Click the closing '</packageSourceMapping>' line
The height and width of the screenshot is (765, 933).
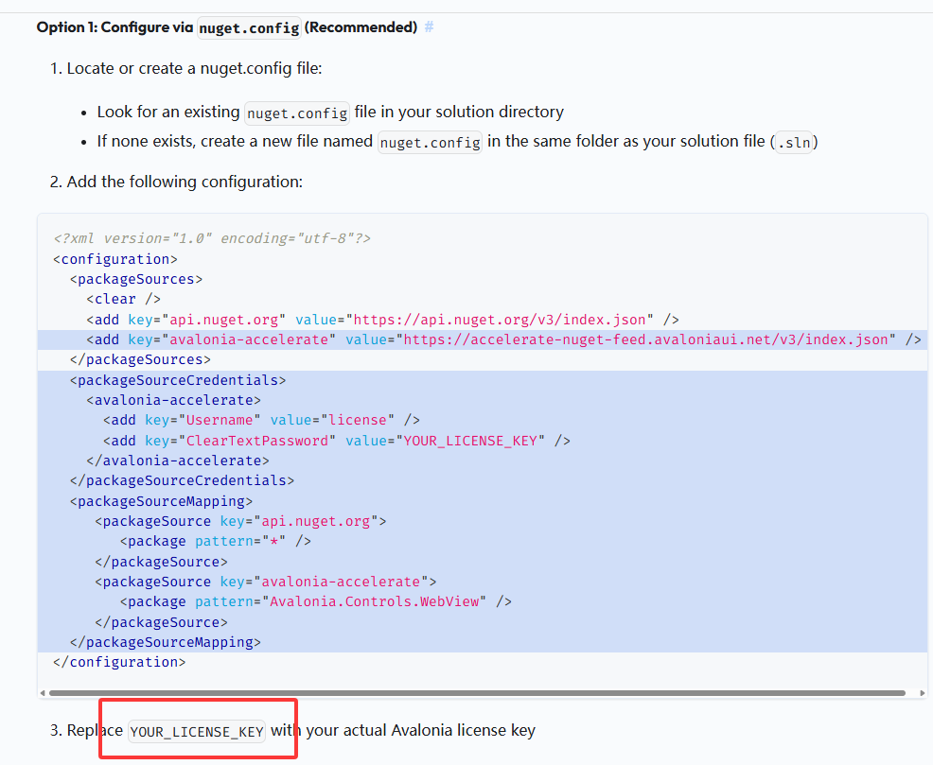tap(166, 642)
